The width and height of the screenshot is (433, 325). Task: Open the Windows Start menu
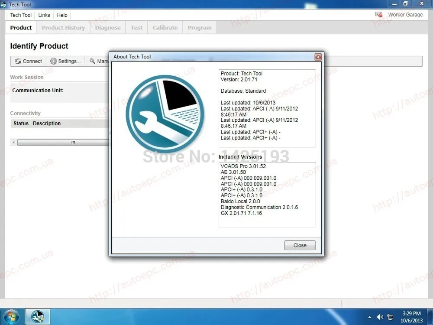coord(11,317)
